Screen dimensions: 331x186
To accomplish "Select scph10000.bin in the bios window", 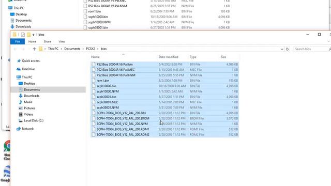I will point(106,86).
